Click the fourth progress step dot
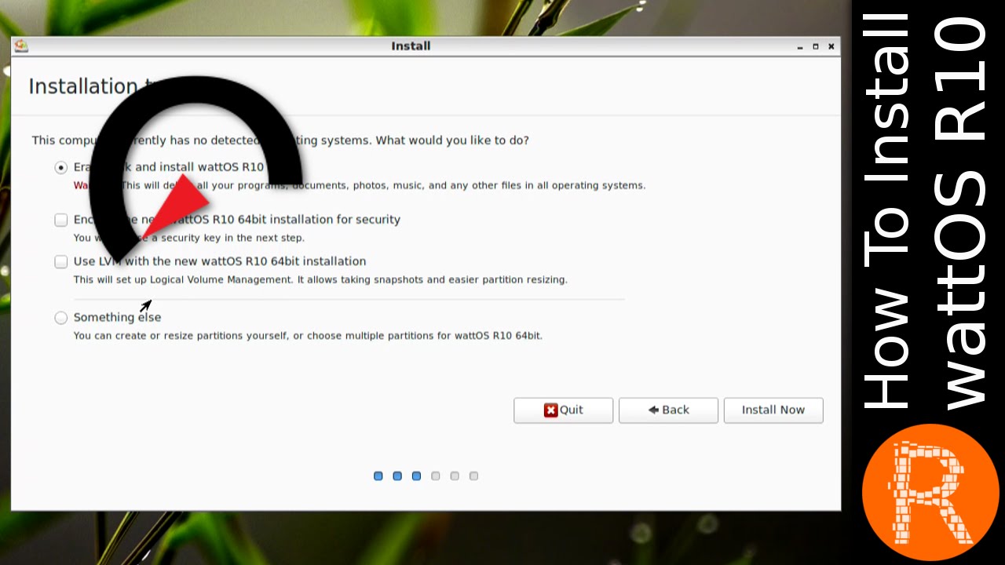This screenshot has width=1005, height=565. coord(436,476)
